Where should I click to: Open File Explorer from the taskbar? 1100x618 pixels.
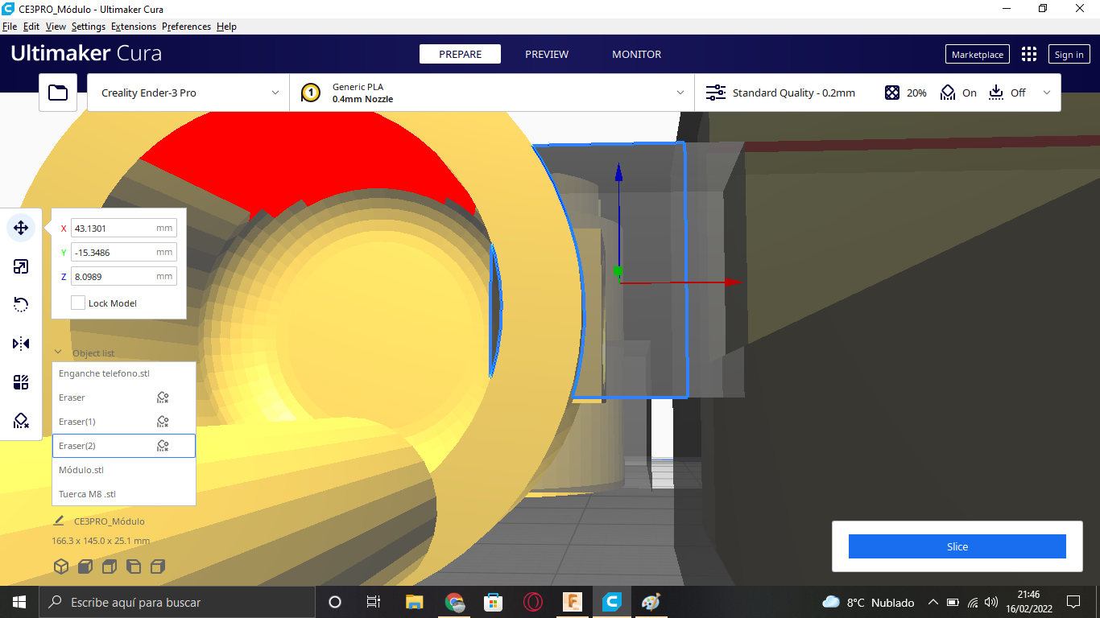(x=415, y=602)
